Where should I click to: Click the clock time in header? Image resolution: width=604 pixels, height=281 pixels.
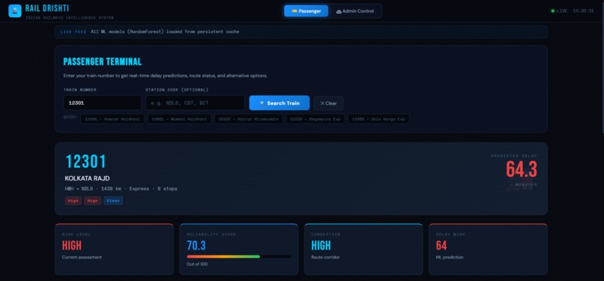583,10
